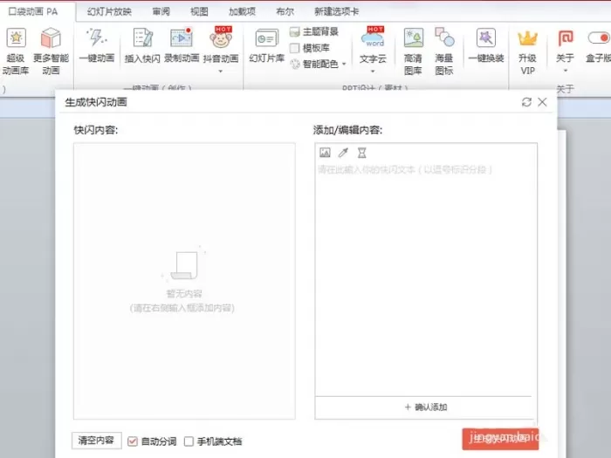Click the 确认添加 confirm add button
Screen dimensions: 611x458
(x=426, y=407)
